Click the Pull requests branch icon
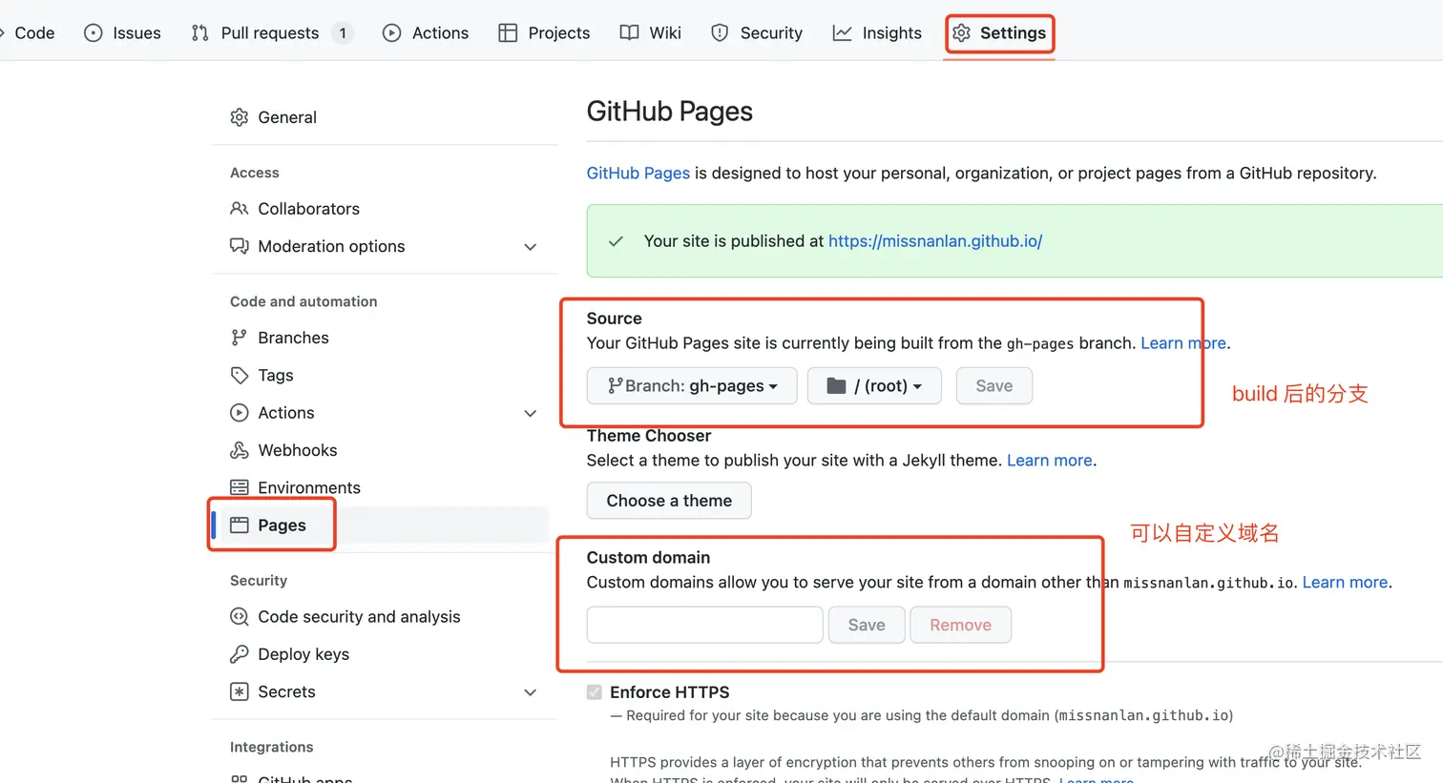This screenshot has width=1443, height=783. coord(199,33)
